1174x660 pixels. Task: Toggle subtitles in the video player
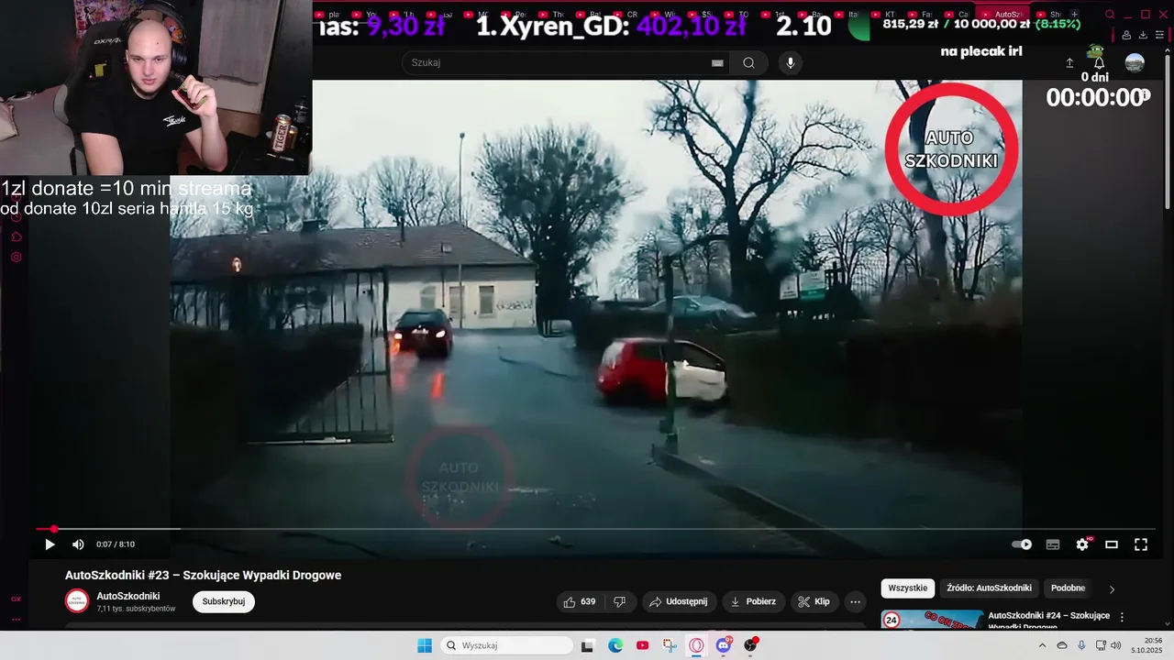click(x=1053, y=544)
